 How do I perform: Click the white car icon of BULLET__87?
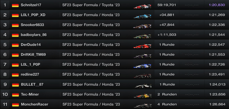click(x=143, y=86)
